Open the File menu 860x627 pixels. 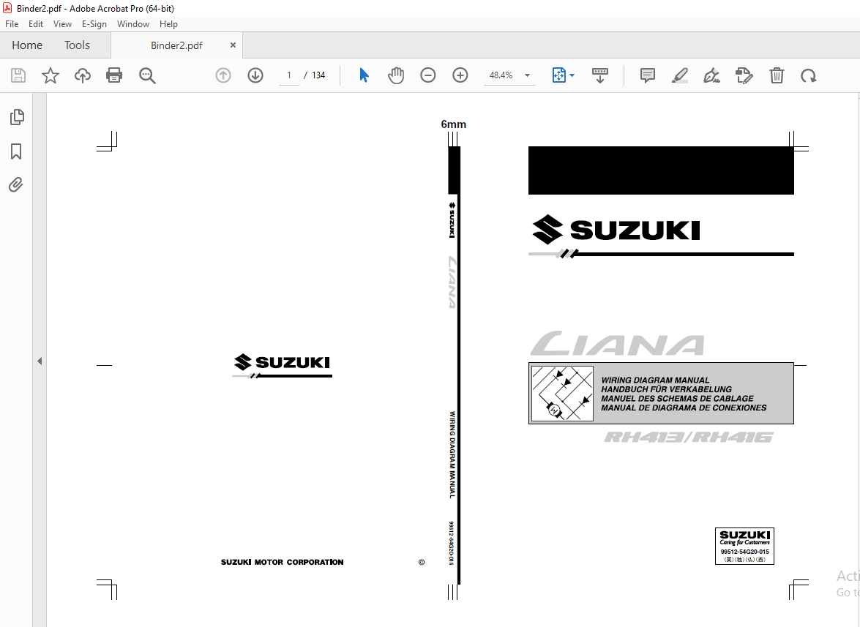[12, 24]
